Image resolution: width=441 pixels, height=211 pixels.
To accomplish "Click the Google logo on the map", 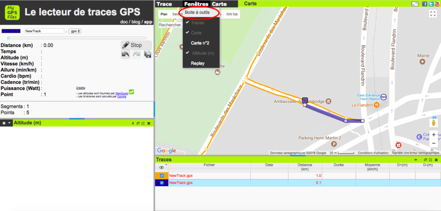I will click(x=167, y=151).
